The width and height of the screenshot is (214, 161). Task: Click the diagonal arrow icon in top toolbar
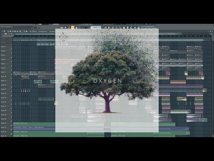point(135,28)
